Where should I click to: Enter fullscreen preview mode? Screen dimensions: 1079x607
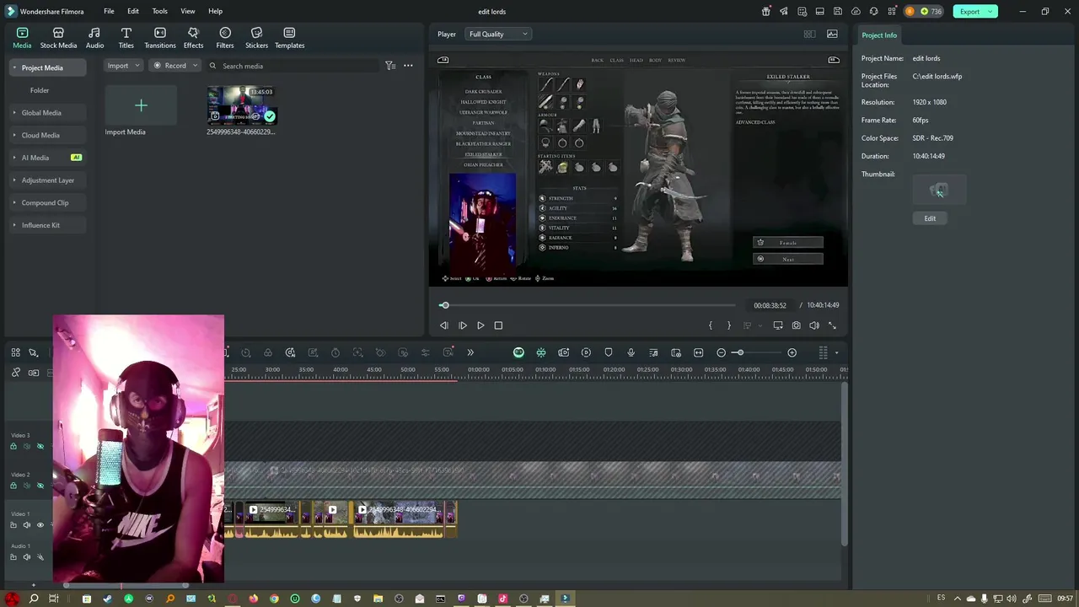click(x=832, y=325)
